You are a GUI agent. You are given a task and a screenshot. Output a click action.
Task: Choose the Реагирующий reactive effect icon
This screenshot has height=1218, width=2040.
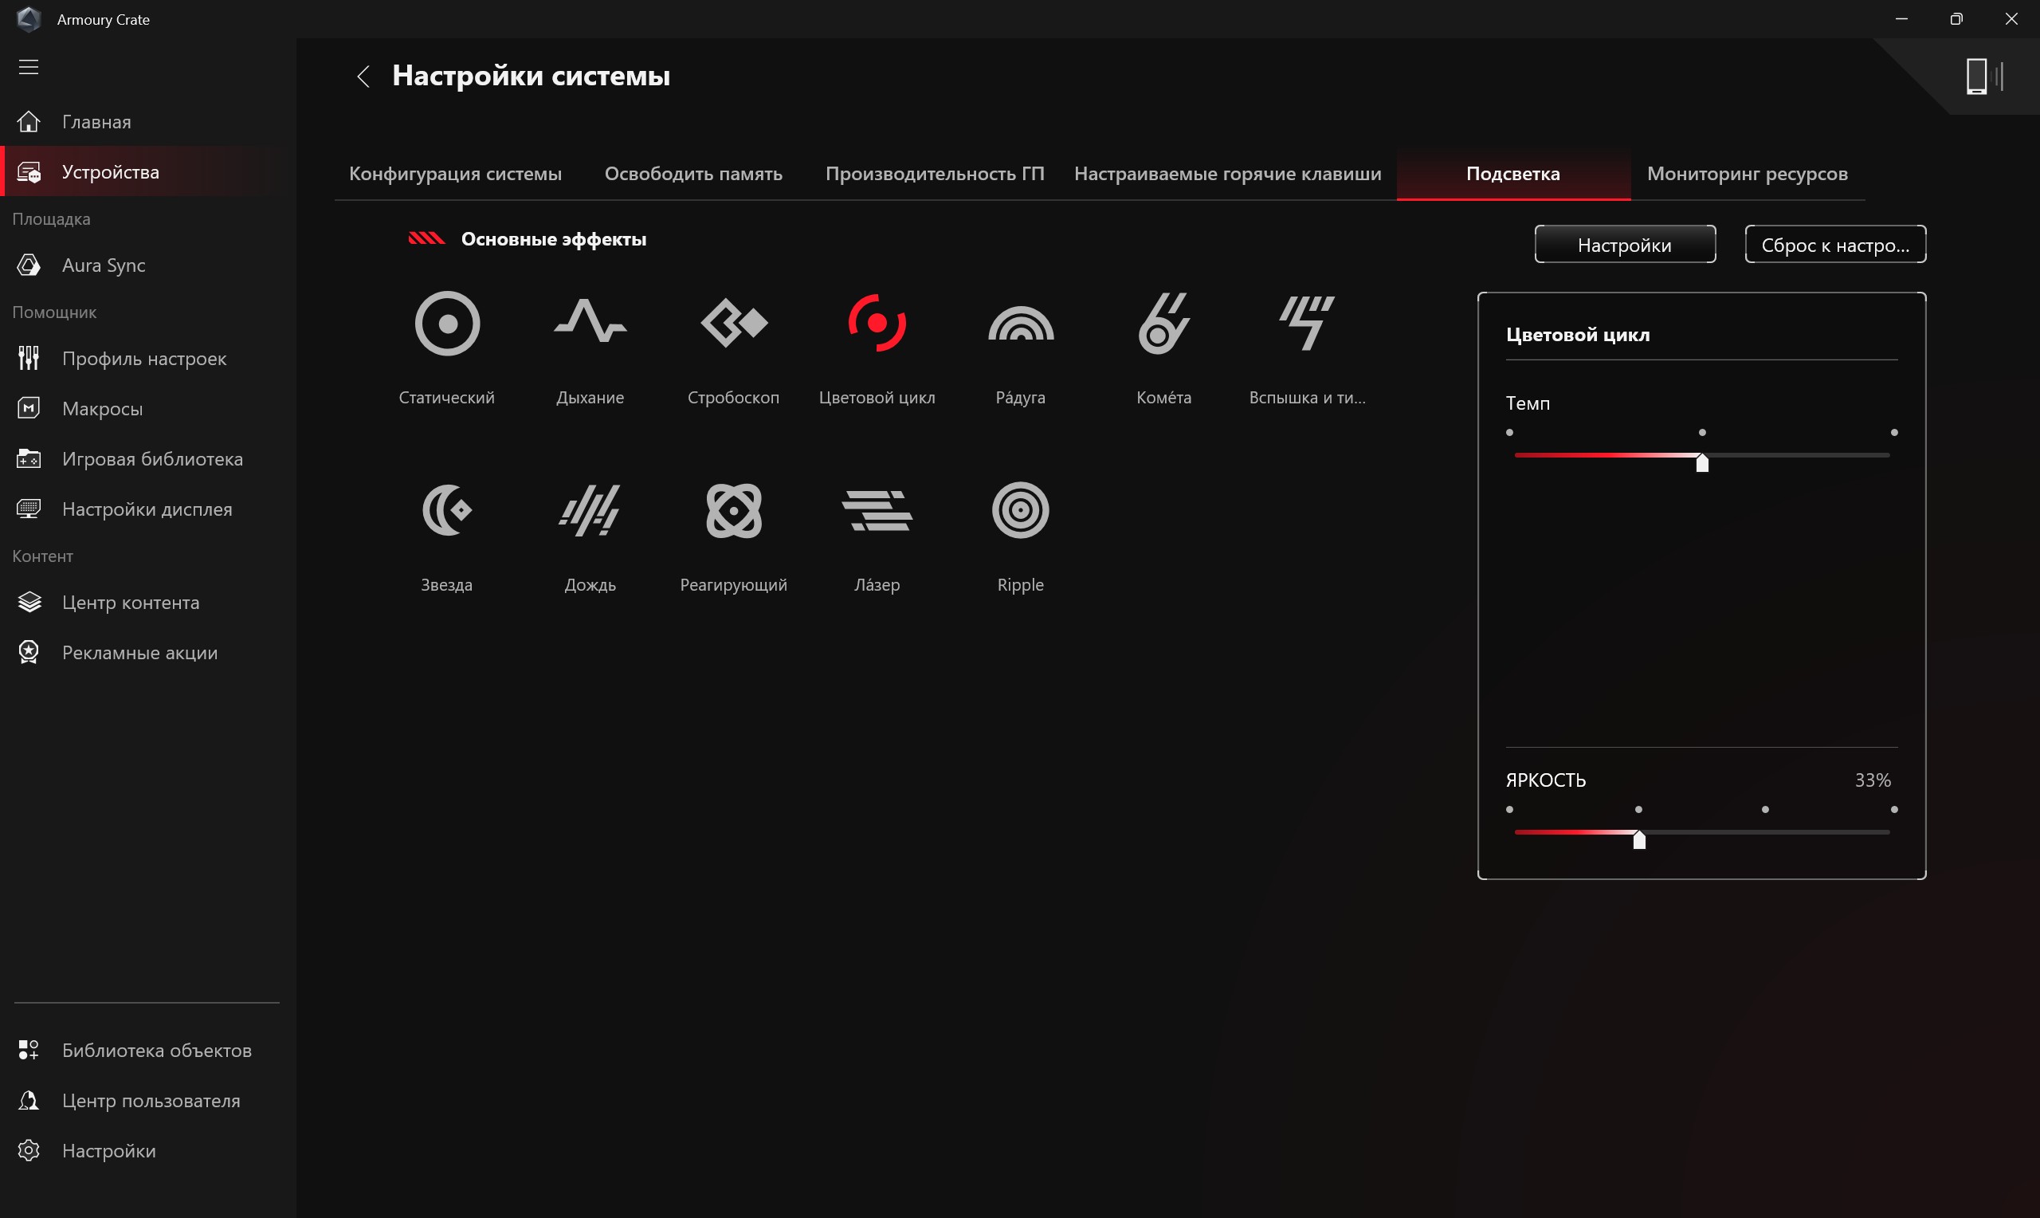(734, 509)
